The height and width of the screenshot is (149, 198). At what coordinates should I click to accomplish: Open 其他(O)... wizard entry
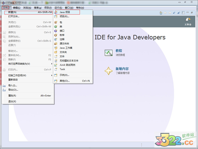pos(73,81)
